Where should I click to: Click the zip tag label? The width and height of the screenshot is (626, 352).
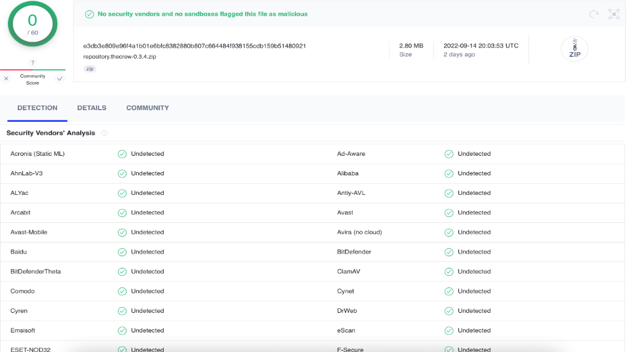coord(90,68)
